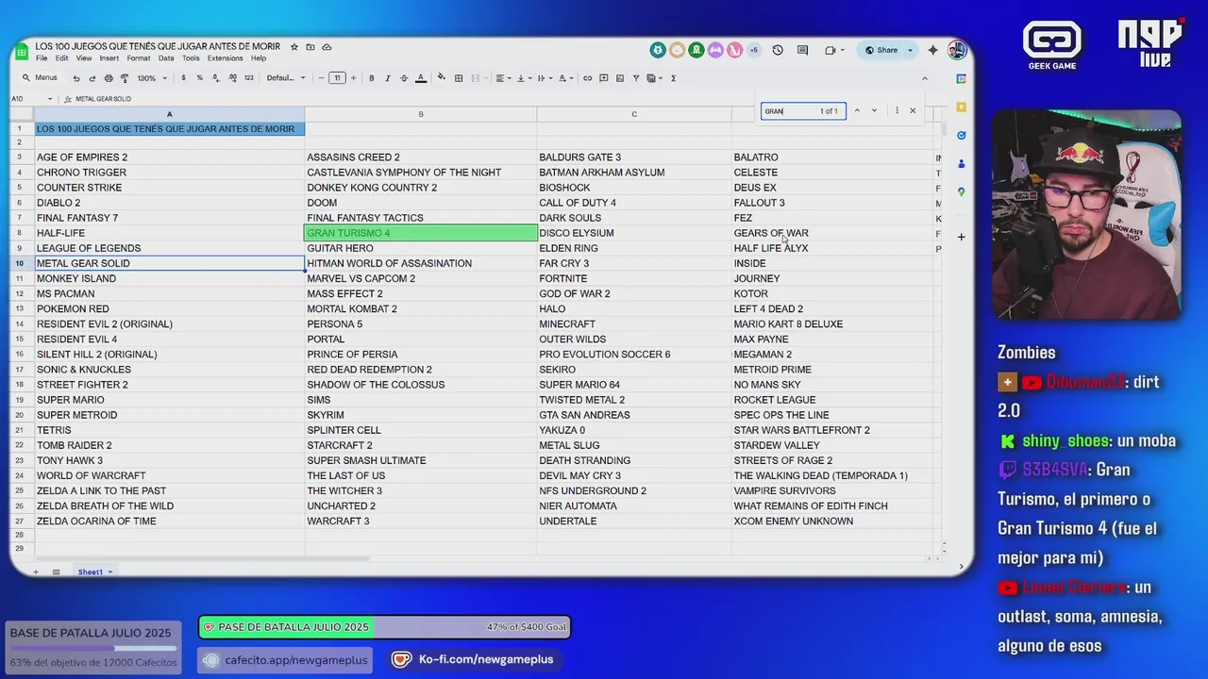
Task: Click the Name box showing A10
Action: point(29,99)
